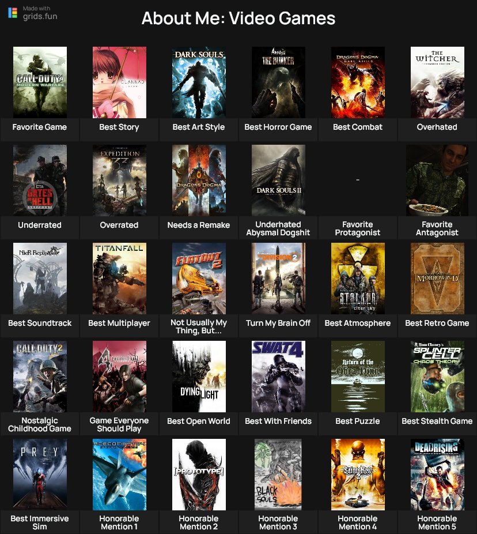Click the Dragon's Dogma II cover
The image size is (477, 534).
(199, 180)
